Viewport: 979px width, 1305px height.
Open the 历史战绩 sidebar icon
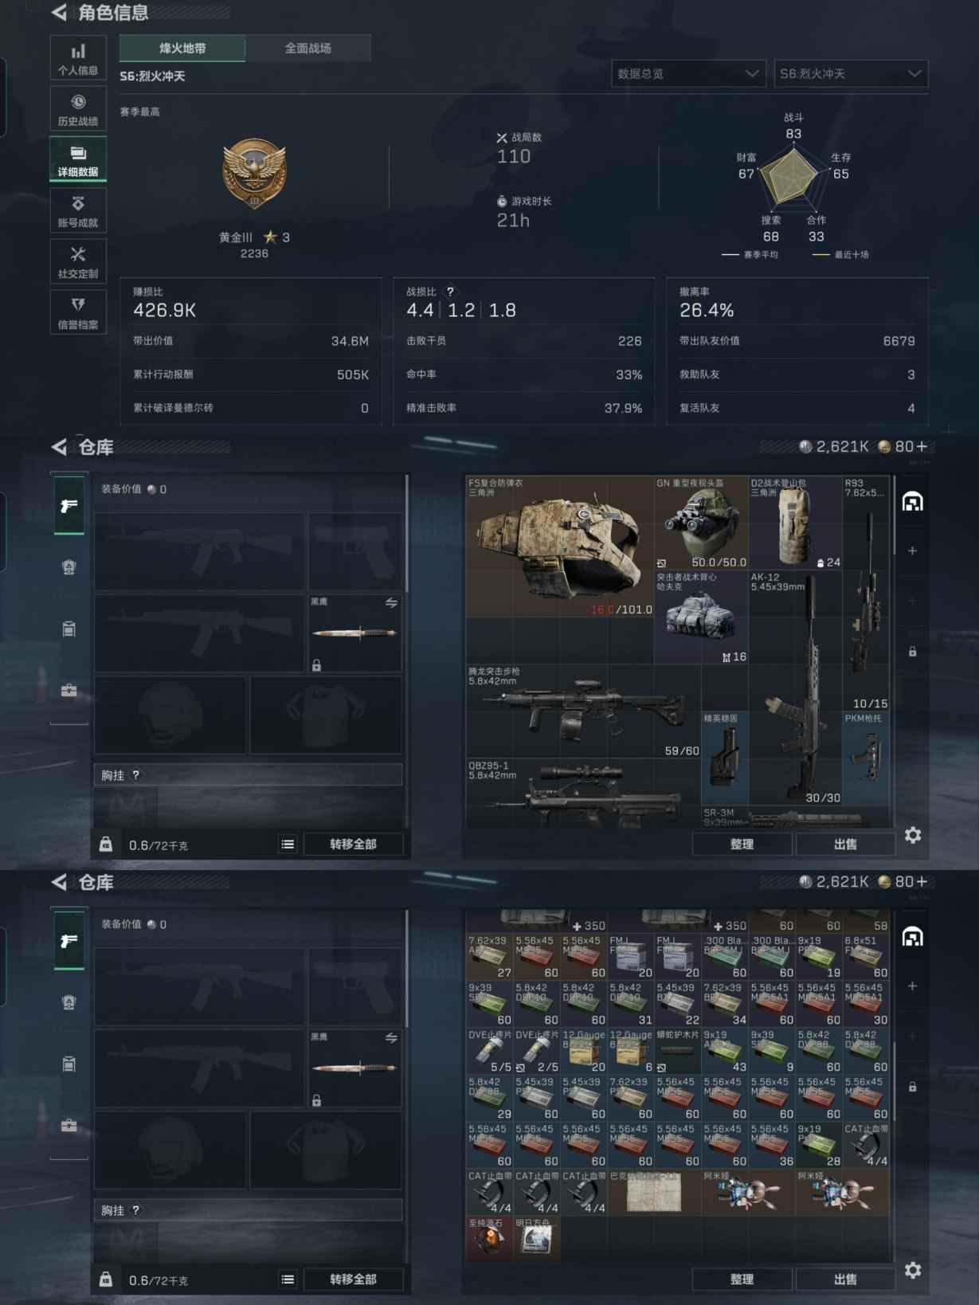pyautogui.click(x=78, y=109)
